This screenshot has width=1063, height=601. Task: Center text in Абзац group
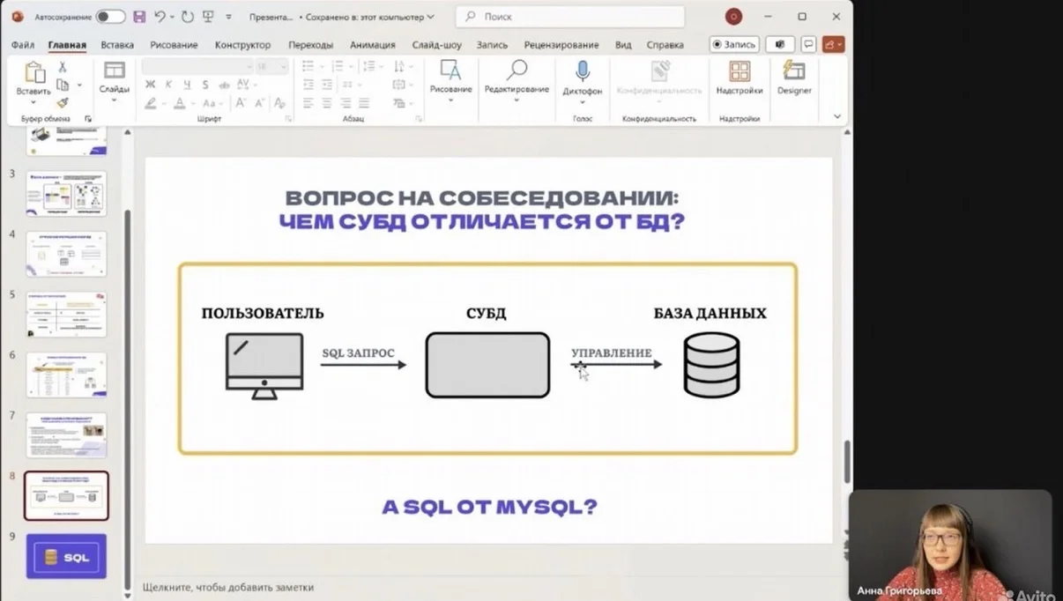[x=326, y=103]
